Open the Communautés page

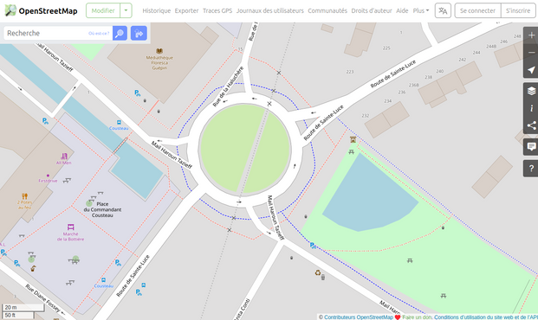click(327, 10)
